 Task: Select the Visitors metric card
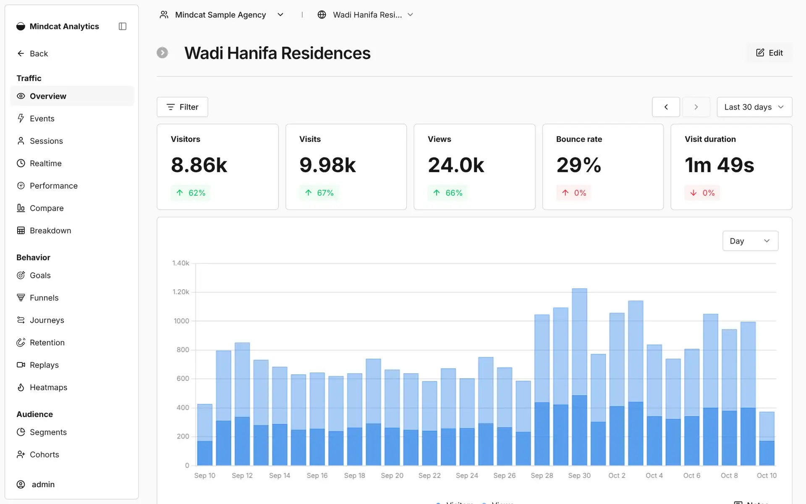click(217, 167)
